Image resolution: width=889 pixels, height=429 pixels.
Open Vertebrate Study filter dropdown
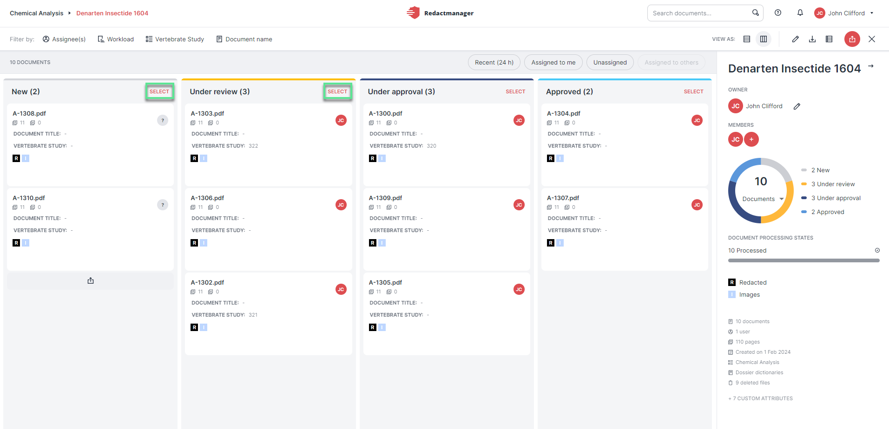click(175, 39)
